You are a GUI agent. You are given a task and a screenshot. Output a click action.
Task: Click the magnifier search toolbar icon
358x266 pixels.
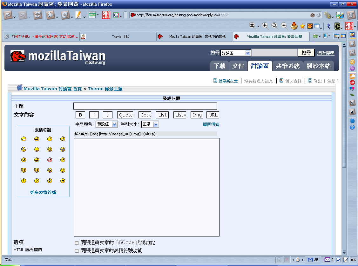[x=65, y=15]
